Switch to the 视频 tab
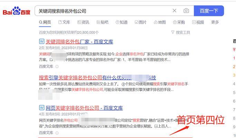 (198, 22)
